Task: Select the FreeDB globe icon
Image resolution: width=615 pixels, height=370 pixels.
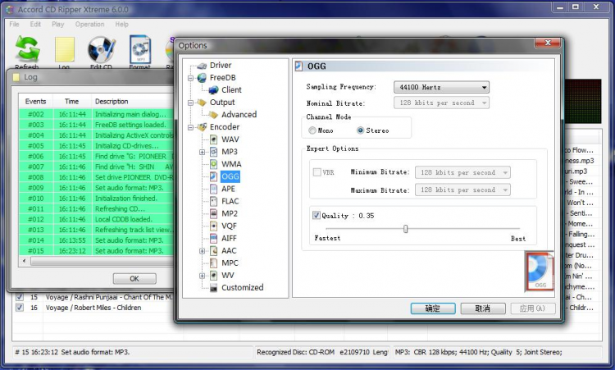Action: [202, 78]
